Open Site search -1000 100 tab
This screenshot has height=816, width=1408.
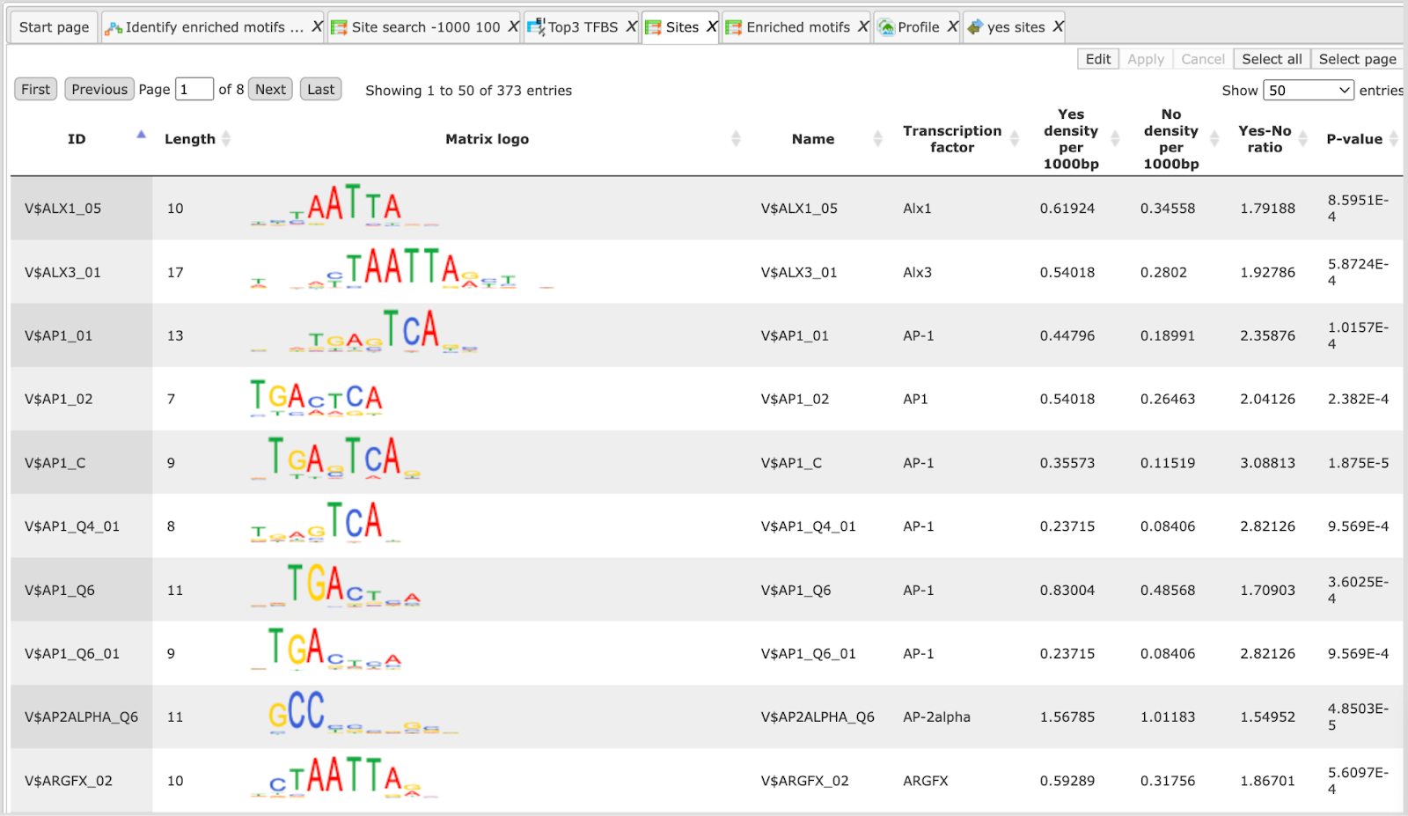pos(426,27)
